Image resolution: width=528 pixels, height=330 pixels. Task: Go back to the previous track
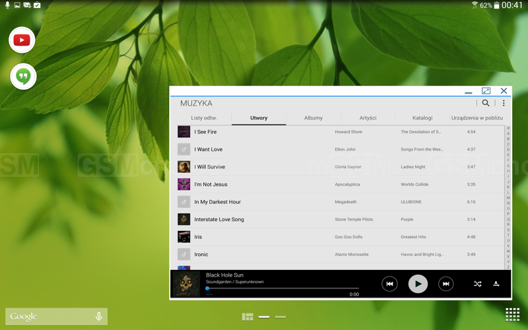[389, 284]
